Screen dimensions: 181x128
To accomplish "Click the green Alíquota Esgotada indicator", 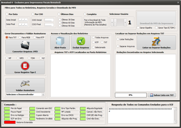I will click(83, 108).
